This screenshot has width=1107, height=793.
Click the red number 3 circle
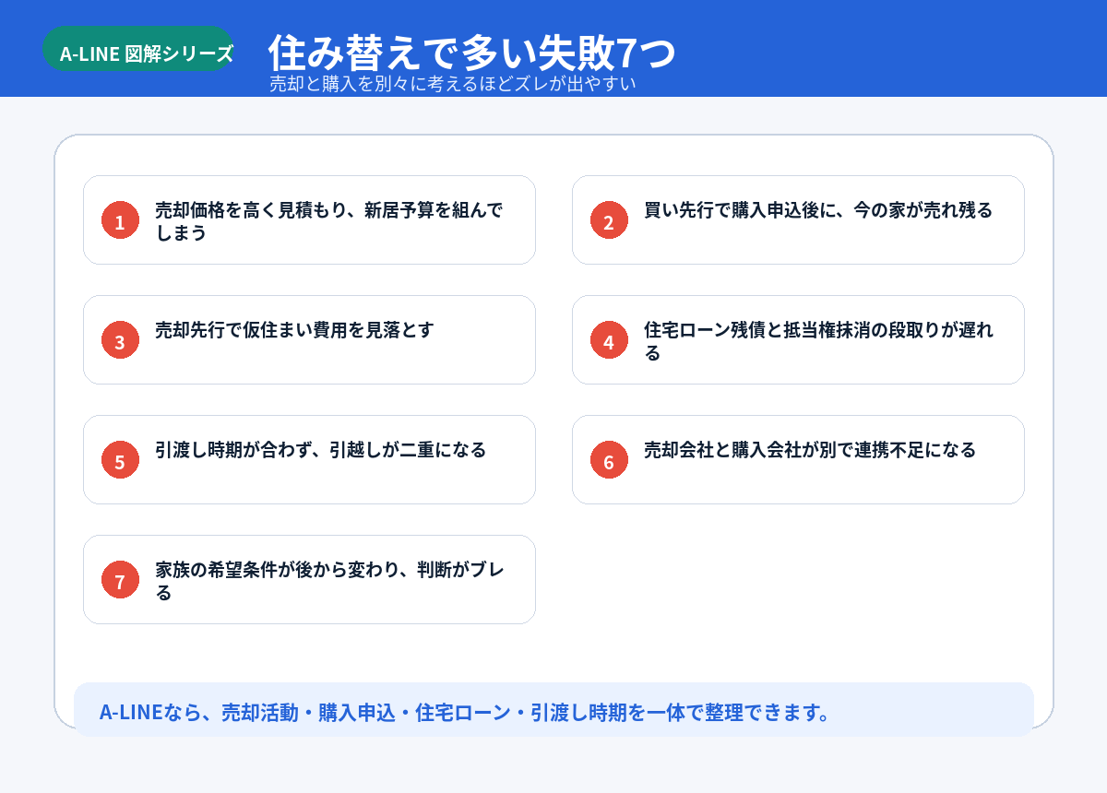[120, 340]
